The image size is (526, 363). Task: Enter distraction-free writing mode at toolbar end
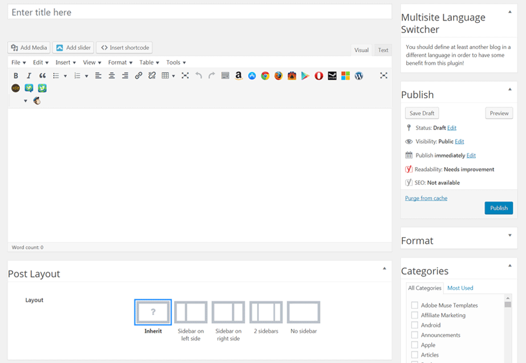384,75
